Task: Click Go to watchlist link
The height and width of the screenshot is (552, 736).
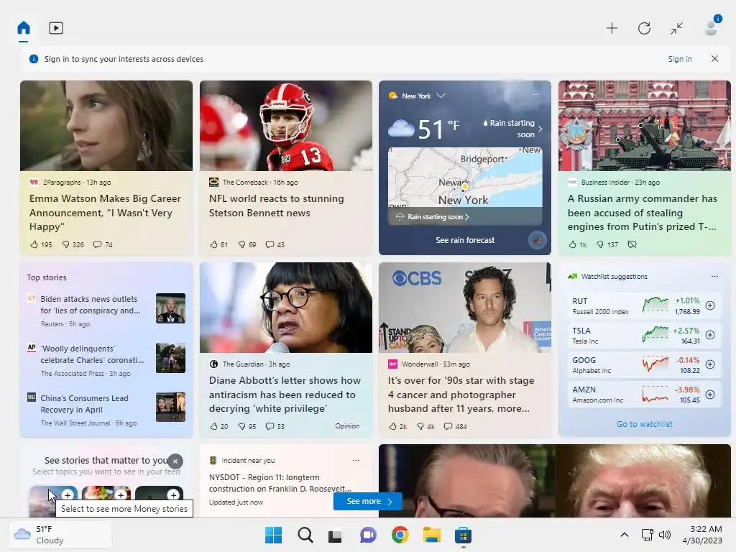Action: 644,424
